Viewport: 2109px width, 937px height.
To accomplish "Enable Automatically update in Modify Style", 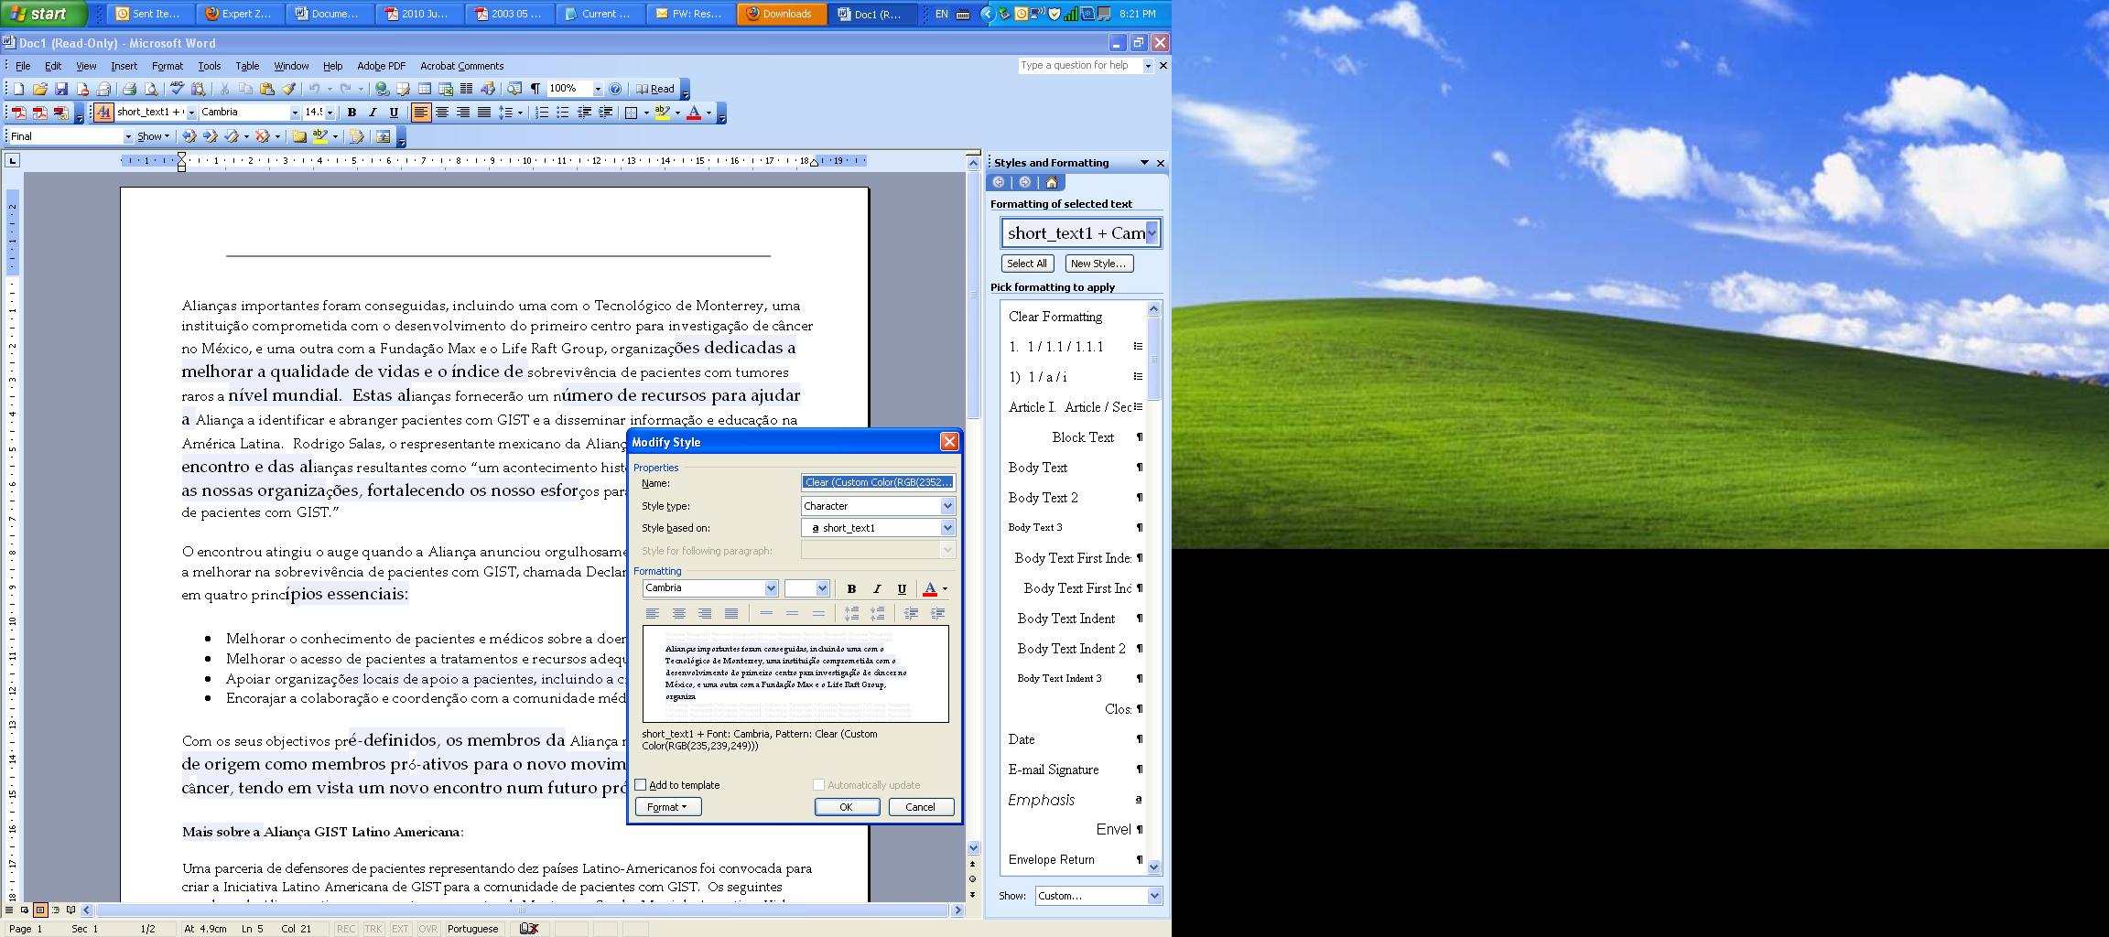I will (818, 784).
